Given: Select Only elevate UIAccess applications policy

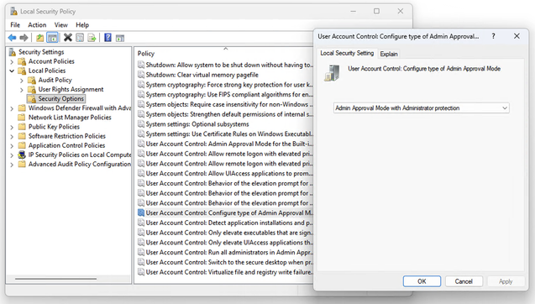Looking at the screenshot, I should 225,242.
